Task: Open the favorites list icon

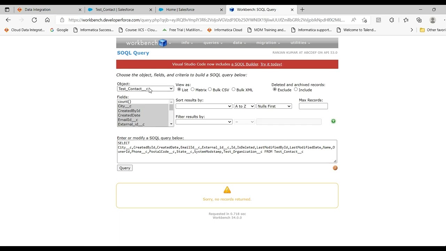Action: tap(406, 20)
